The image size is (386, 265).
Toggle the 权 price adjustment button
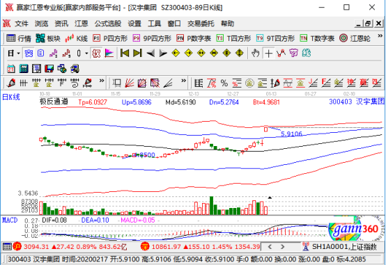(x=96, y=53)
